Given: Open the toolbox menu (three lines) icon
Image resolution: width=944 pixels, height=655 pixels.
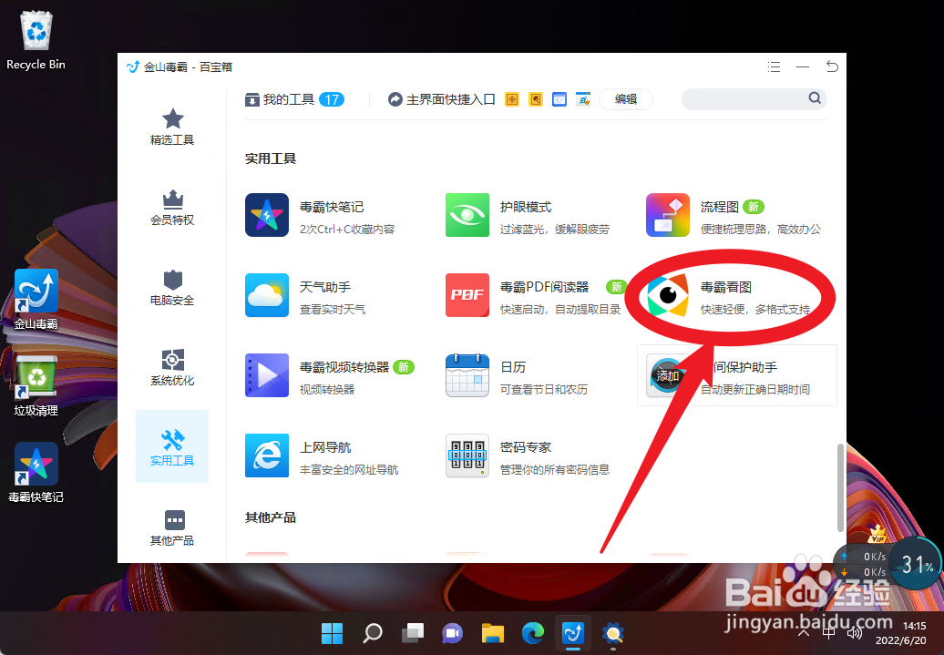Looking at the screenshot, I should pos(775,67).
